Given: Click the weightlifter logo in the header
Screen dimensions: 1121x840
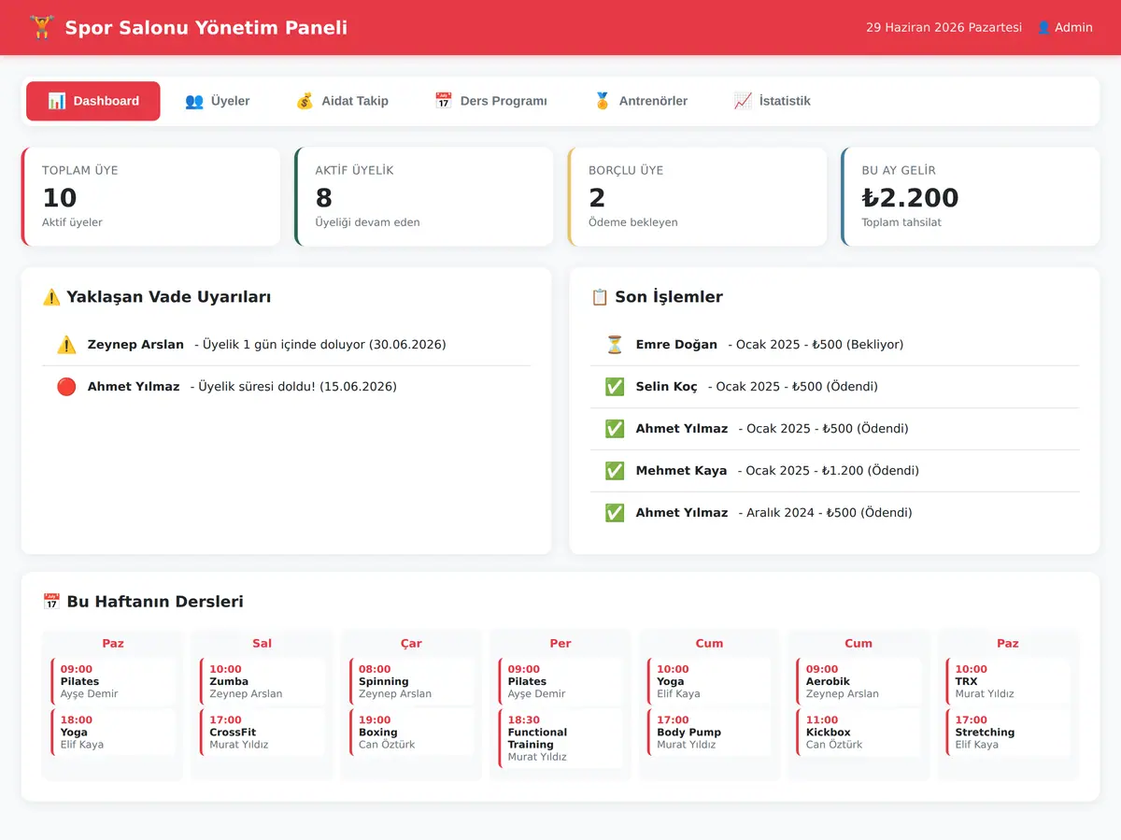Looking at the screenshot, I should coord(41,27).
